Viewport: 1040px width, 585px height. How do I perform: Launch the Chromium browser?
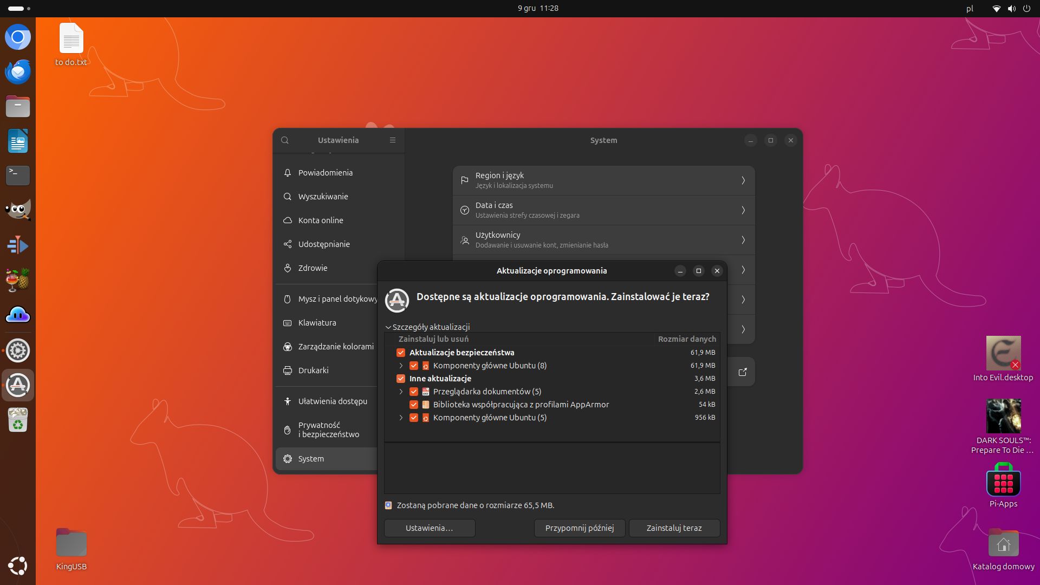pos(18,37)
